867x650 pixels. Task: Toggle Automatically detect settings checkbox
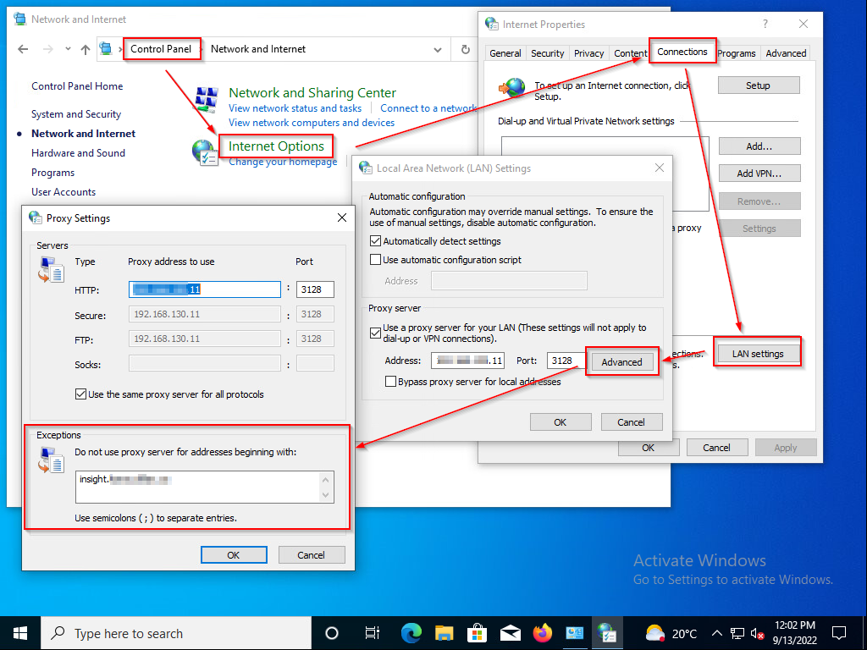click(375, 241)
